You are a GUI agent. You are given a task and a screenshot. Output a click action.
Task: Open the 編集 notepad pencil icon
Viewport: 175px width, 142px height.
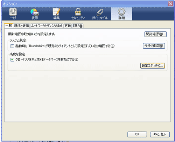56,14
